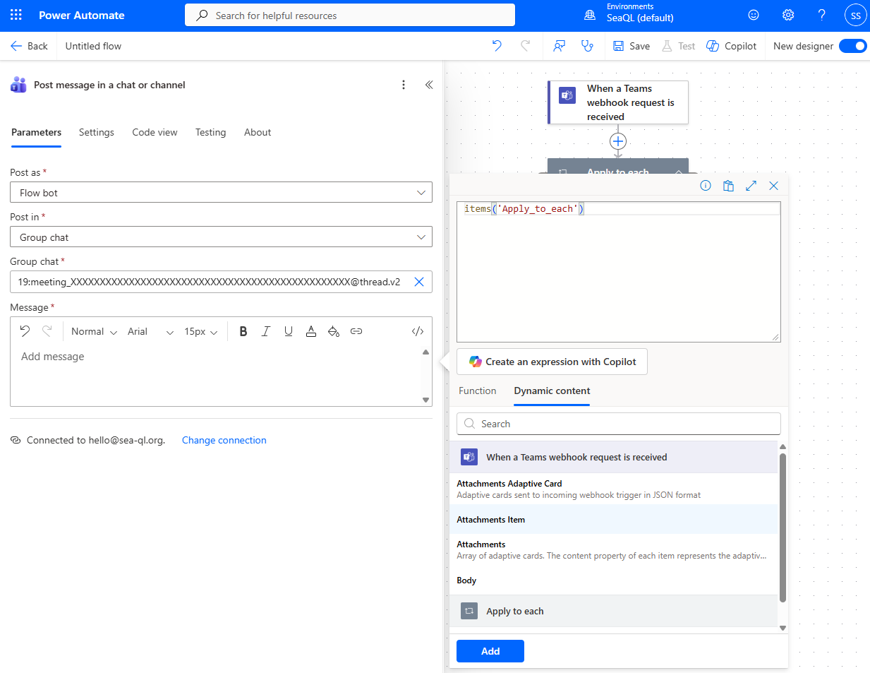Collapse the action configuration panel
This screenshot has width=870, height=673.
[x=429, y=85]
